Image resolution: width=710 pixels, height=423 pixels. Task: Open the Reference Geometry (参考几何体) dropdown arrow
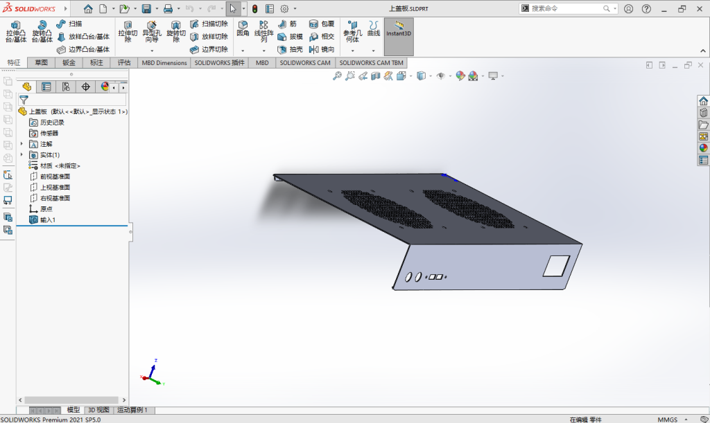click(353, 50)
